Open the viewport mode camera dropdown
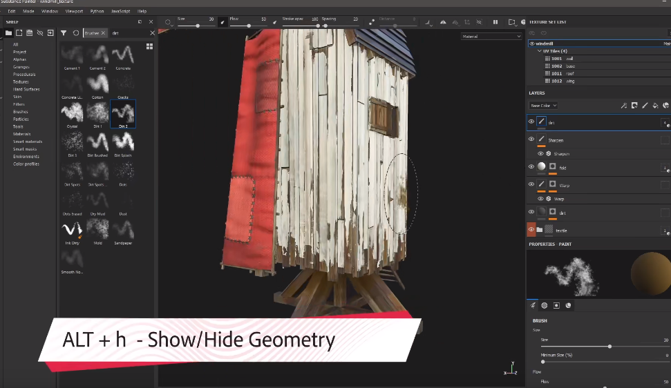This screenshot has width=671, height=388. [x=511, y=22]
